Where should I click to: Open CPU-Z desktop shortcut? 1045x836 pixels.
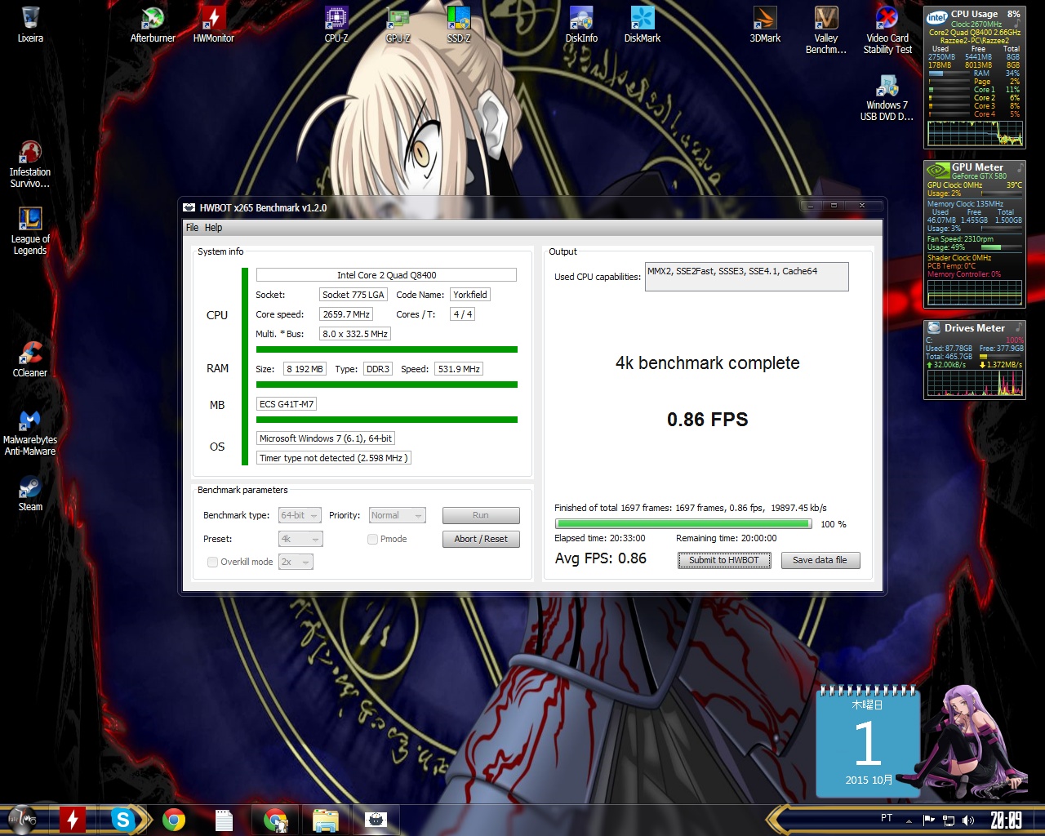(x=336, y=24)
